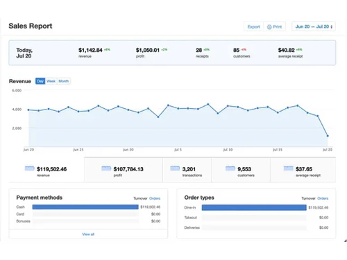Screen dimensions: 347x260
Task: Click today's $1,050.01 profit value
Action: (148, 50)
